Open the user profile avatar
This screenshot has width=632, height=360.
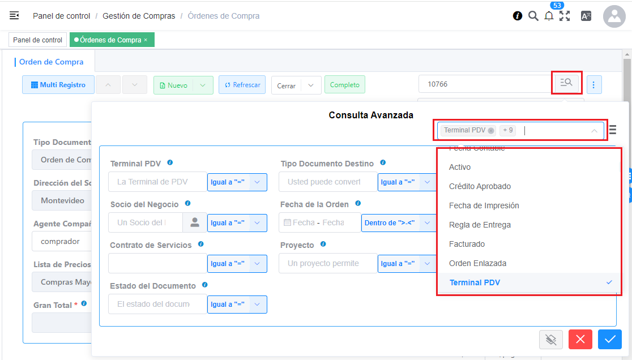(614, 16)
